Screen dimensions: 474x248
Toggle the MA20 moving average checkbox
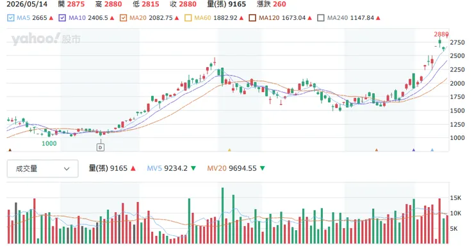coord(123,18)
